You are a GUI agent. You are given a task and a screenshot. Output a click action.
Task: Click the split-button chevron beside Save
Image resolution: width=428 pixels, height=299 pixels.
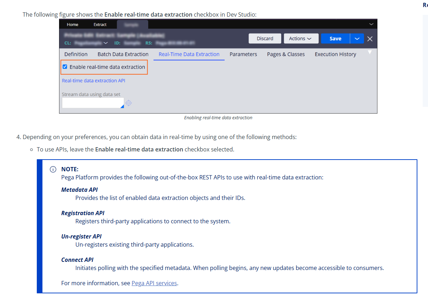tap(357, 39)
